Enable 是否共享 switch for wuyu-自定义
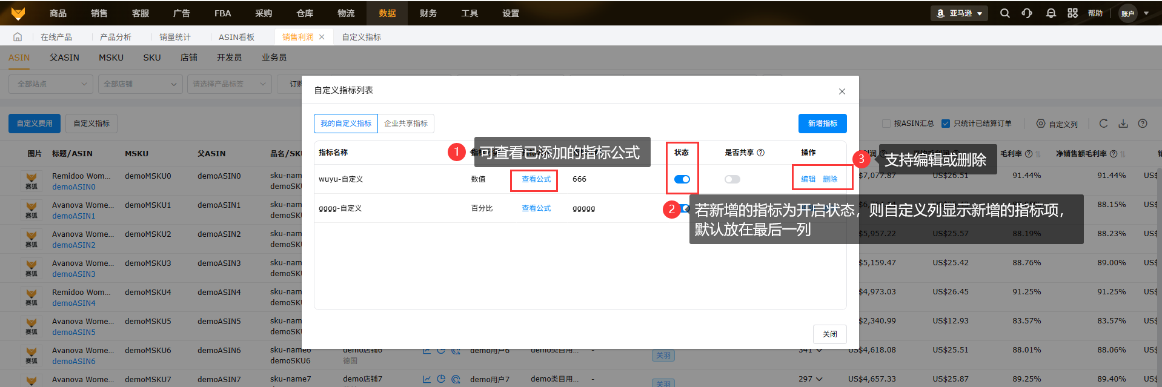This screenshot has width=1162, height=387. 732,179
